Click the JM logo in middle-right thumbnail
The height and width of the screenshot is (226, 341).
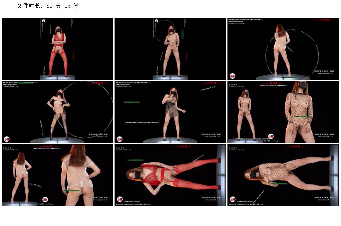pyautogui.click(x=271, y=136)
